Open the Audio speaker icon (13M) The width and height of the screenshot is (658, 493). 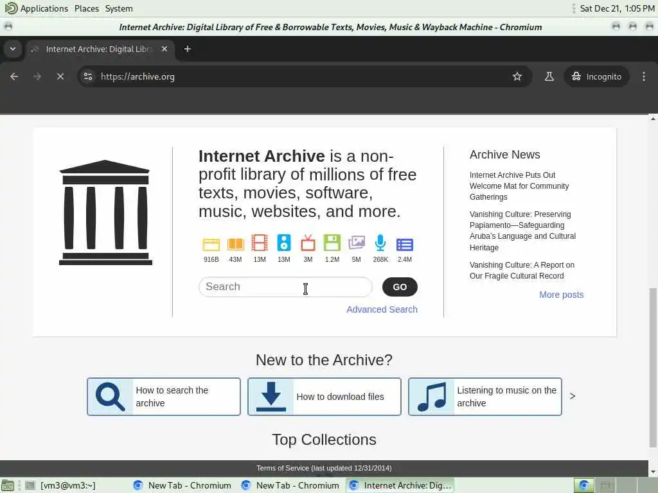tap(283, 243)
